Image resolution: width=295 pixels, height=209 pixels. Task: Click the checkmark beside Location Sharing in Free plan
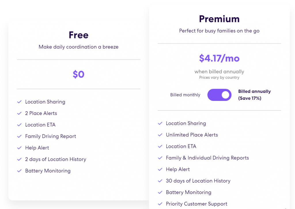[20, 102]
